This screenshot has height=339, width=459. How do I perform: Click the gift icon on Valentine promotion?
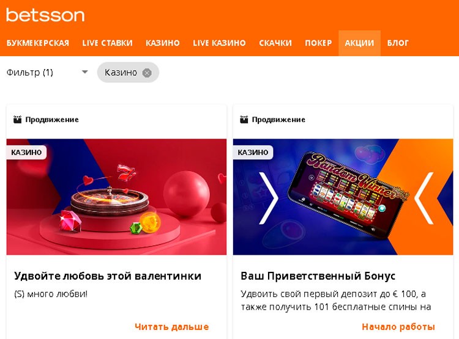pyautogui.click(x=18, y=120)
